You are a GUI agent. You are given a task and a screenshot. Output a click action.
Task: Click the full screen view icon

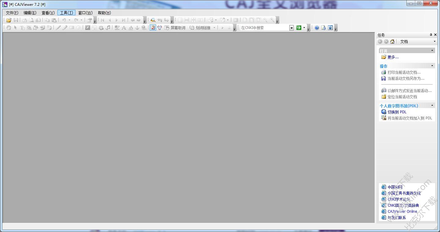point(236,20)
